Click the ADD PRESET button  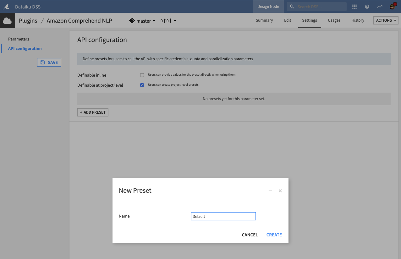point(93,112)
